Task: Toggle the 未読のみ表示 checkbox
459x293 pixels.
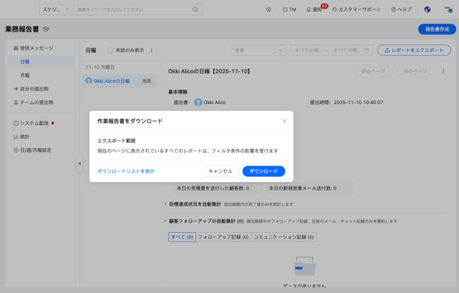Action: (x=110, y=50)
